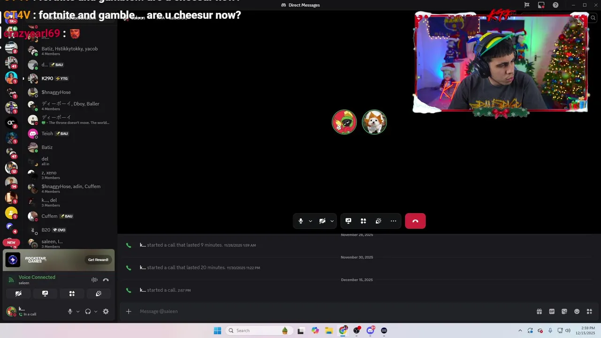This screenshot has height=338, width=601.
Task: Expand output device options beside headphones
Action: tap(95, 311)
